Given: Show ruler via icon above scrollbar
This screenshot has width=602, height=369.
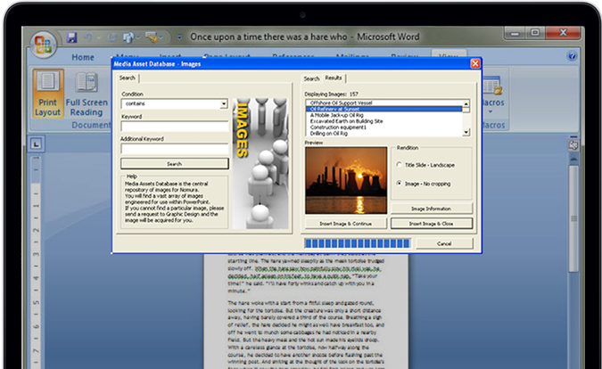Looking at the screenshot, I should (x=573, y=145).
